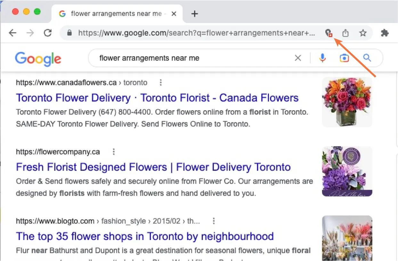The height and width of the screenshot is (261, 398).
Task: Click the reload page icon
Action: click(x=47, y=33)
